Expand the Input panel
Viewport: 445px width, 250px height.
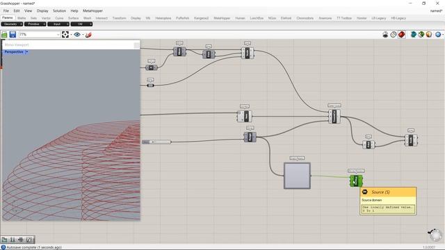point(58,24)
